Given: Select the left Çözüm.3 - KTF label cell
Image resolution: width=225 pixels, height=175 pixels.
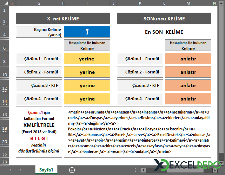Looking at the screenshot, I should click(x=39, y=85).
